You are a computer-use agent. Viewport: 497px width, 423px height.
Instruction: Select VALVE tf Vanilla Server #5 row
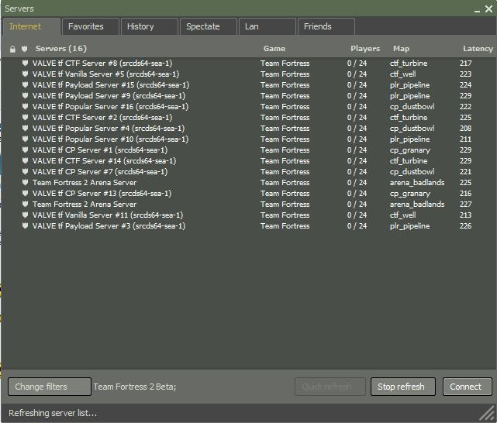click(248, 74)
